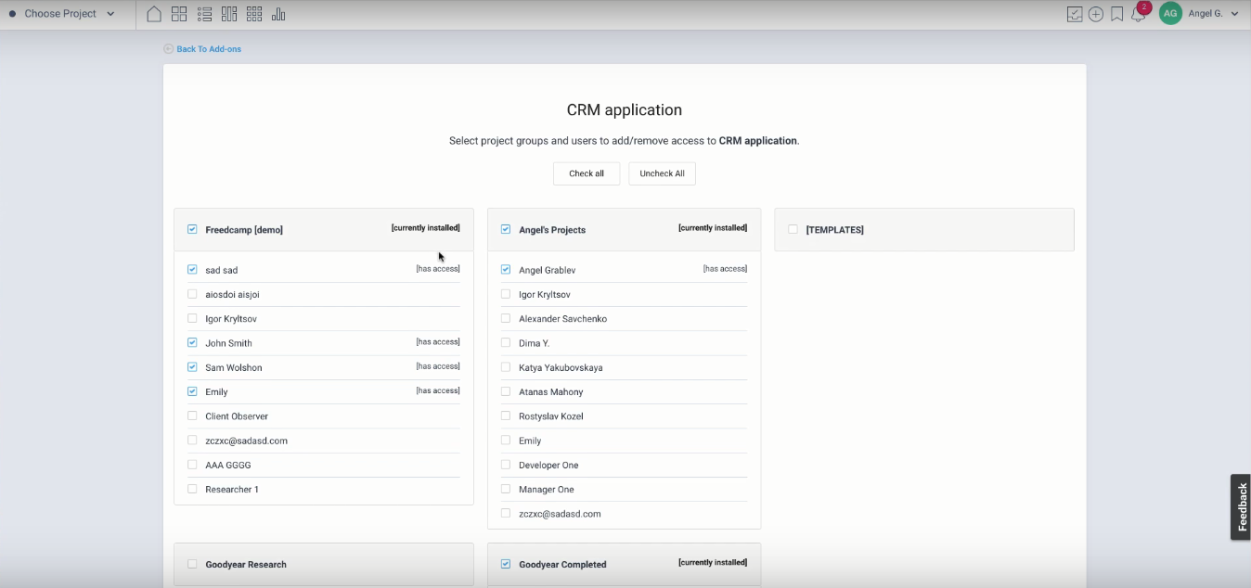
Task: Check the Igor Kryltsov box under Angel's Projects
Action: (506, 294)
